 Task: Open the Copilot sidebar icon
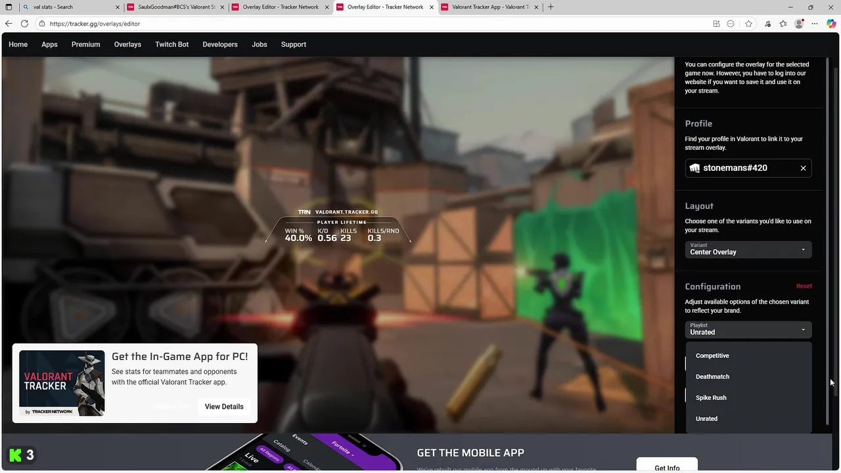point(831,24)
